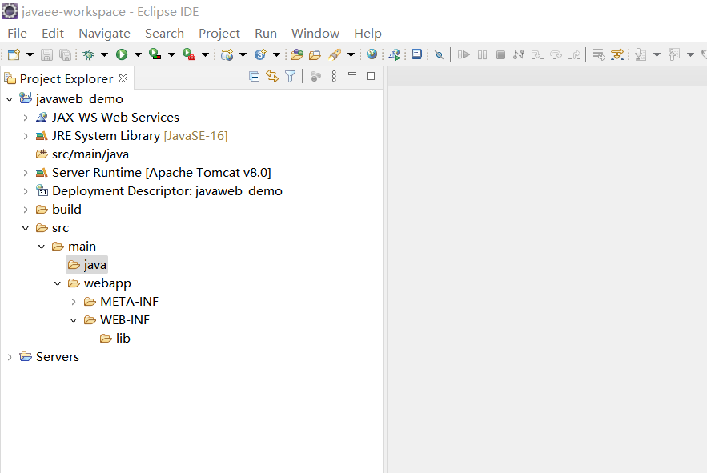
Task: Click the Disconnect debug icon
Action: tap(519, 54)
